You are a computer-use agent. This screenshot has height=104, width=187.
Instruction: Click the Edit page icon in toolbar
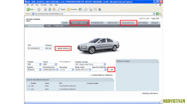(95, 9)
